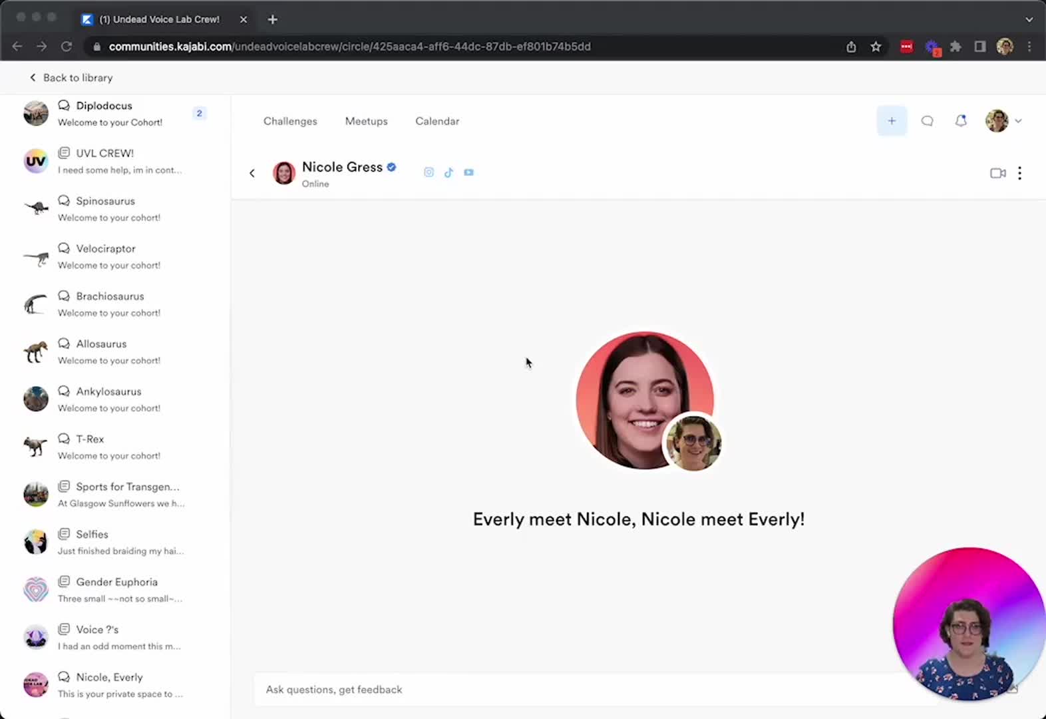Open Nicole's TikTok profile icon
Viewport: 1046px width, 719px height.
pos(448,172)
